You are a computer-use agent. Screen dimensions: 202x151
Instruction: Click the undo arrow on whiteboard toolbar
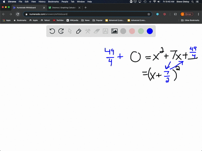pyautogui.click(x=52, y=31)
